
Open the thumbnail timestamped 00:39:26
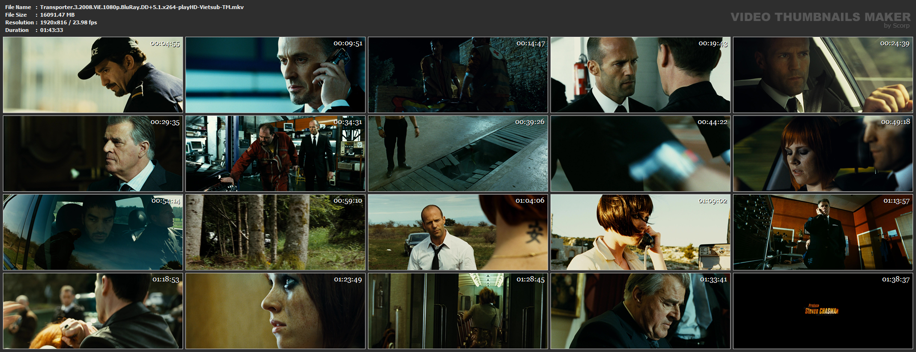(x=458, y=154)
